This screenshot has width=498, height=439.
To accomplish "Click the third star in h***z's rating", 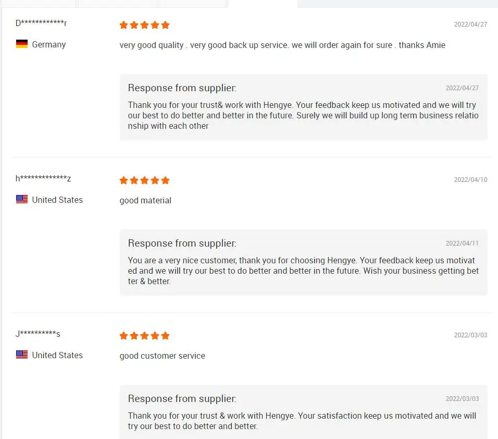I will [x=144, y=180].
